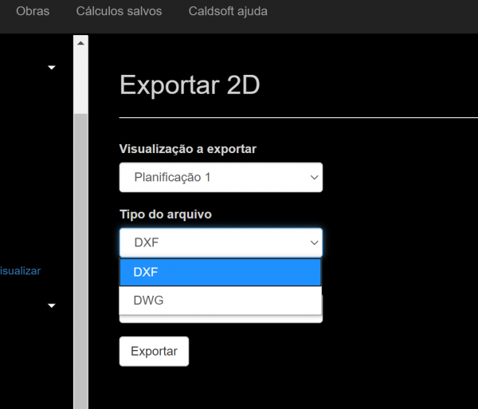The width and height of the screenshot is (478, 409).
Task: Follow the Visualizar link in the sidebar
Action: coord(21,271)
